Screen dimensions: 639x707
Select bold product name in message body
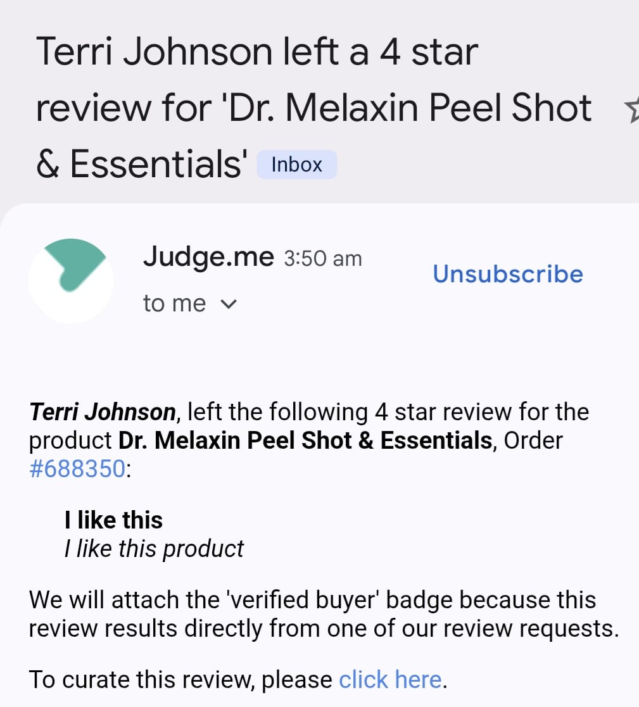[305, 441]
